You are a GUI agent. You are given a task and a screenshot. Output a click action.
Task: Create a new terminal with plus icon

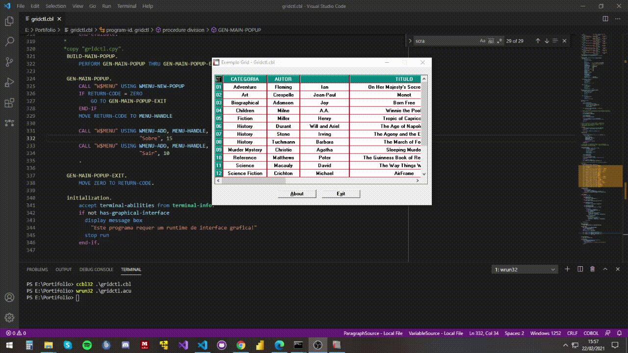(x=568, y=269)
